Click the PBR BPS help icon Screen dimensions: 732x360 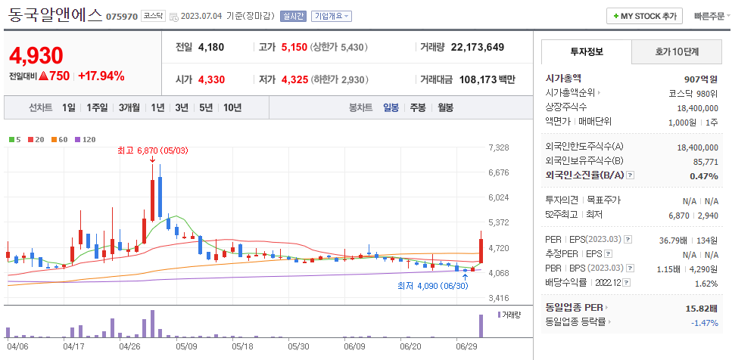click(631, 268)
